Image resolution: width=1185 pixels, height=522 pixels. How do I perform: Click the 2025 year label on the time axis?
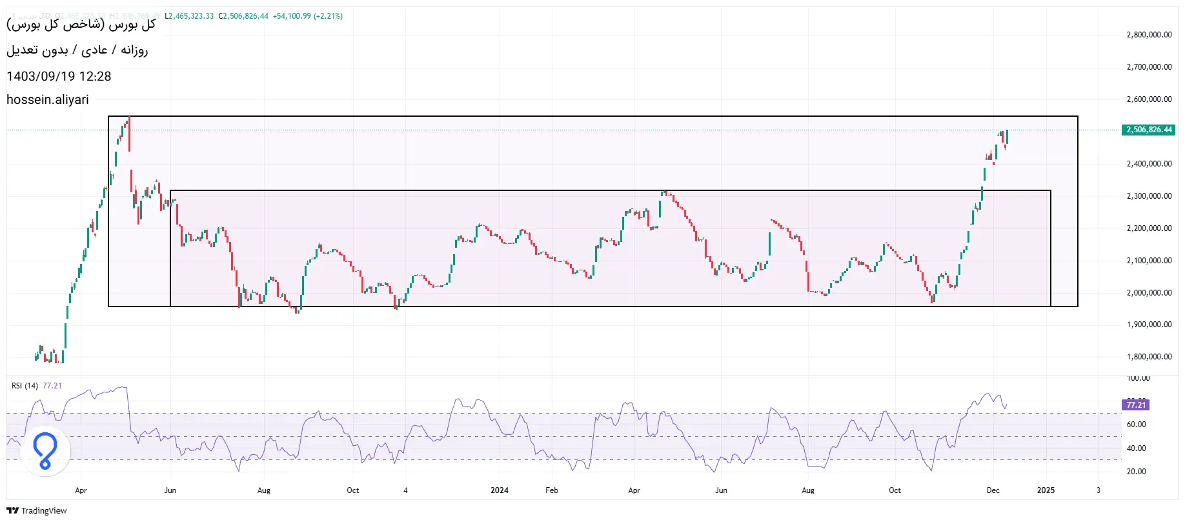click(1046, 490)
